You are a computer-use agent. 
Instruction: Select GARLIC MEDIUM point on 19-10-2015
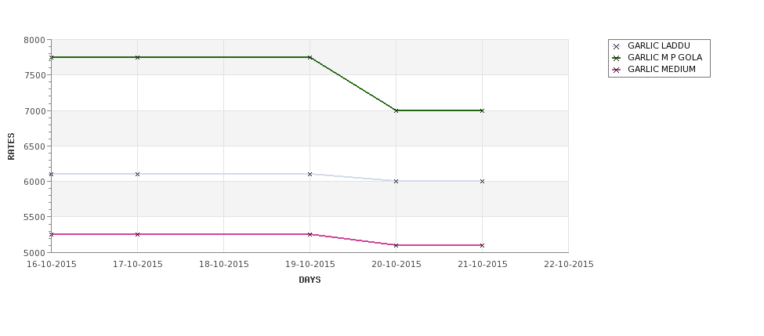pos(310,234)
